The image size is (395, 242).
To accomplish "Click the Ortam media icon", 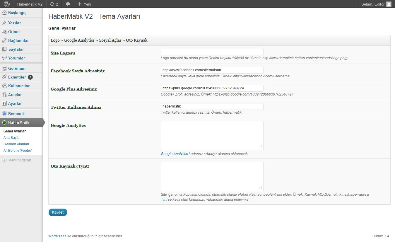I will pos(4,32).
